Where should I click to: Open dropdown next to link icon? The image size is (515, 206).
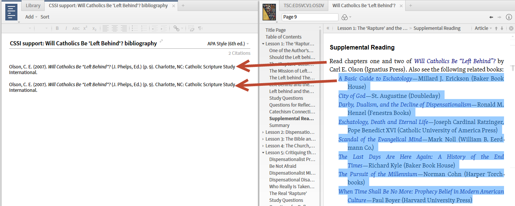tap(183, 29)
